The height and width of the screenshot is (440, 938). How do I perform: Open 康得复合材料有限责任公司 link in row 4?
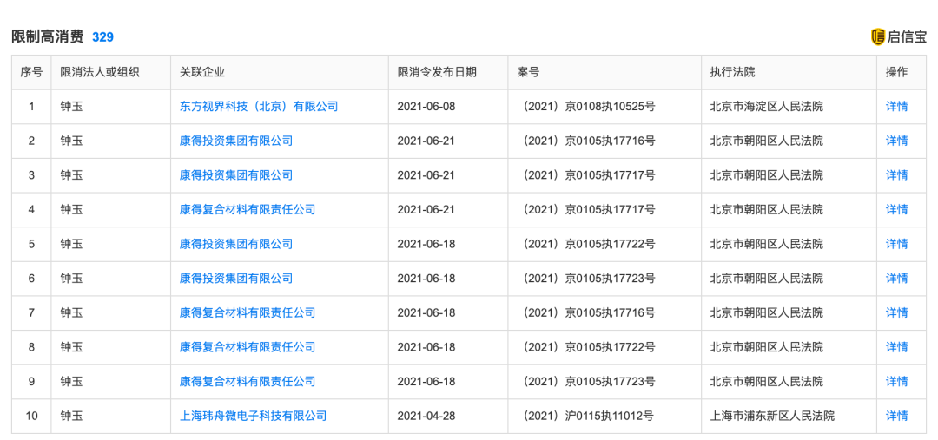247,210
